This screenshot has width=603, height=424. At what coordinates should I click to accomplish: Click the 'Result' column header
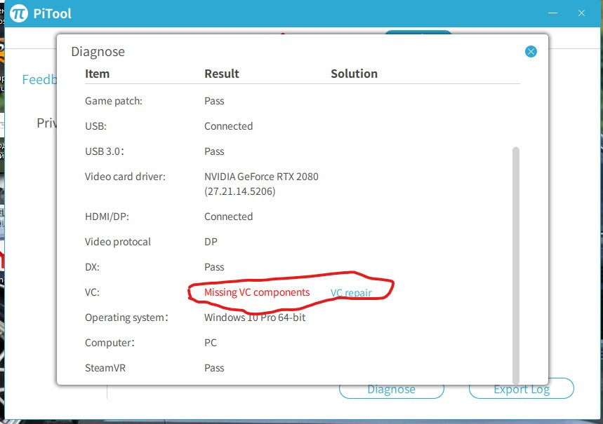(222, 74)
